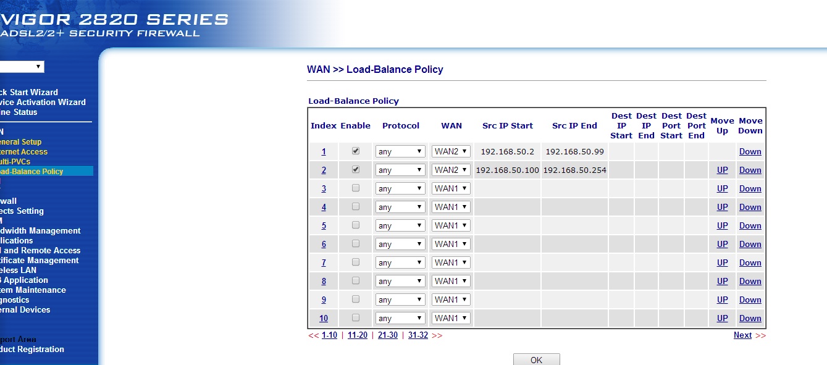The image size is (827, 365).
Task: Expand the Protocol dropdown for rule 3
Action: [400, 188]
